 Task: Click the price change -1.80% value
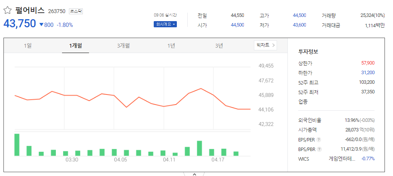[x=65, y=25]
